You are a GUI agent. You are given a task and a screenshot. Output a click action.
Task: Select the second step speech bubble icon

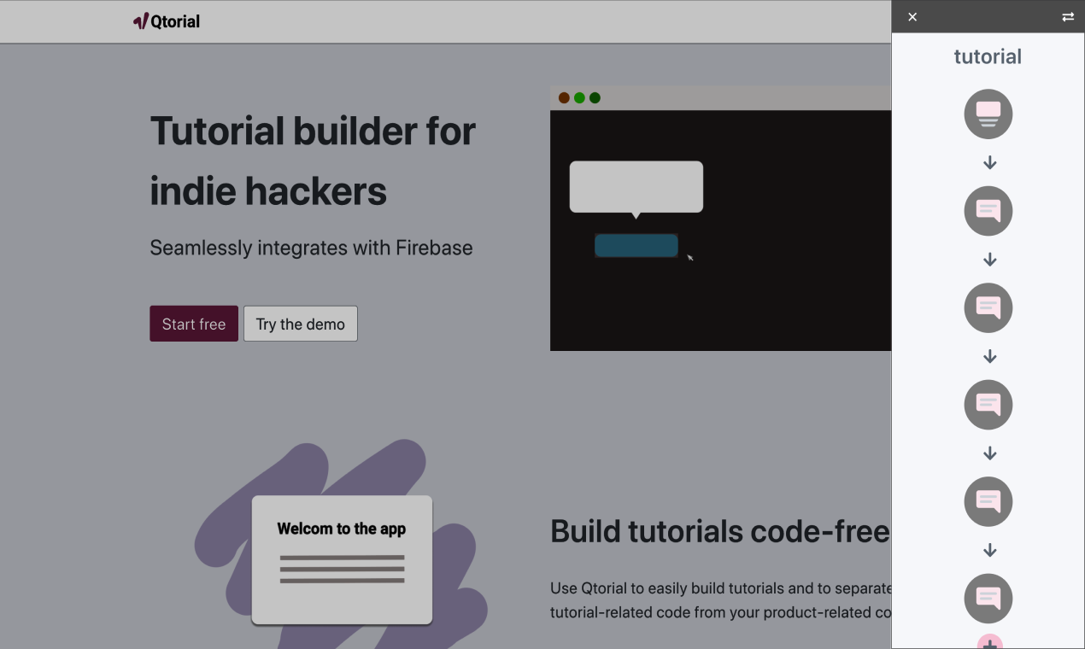988,211
